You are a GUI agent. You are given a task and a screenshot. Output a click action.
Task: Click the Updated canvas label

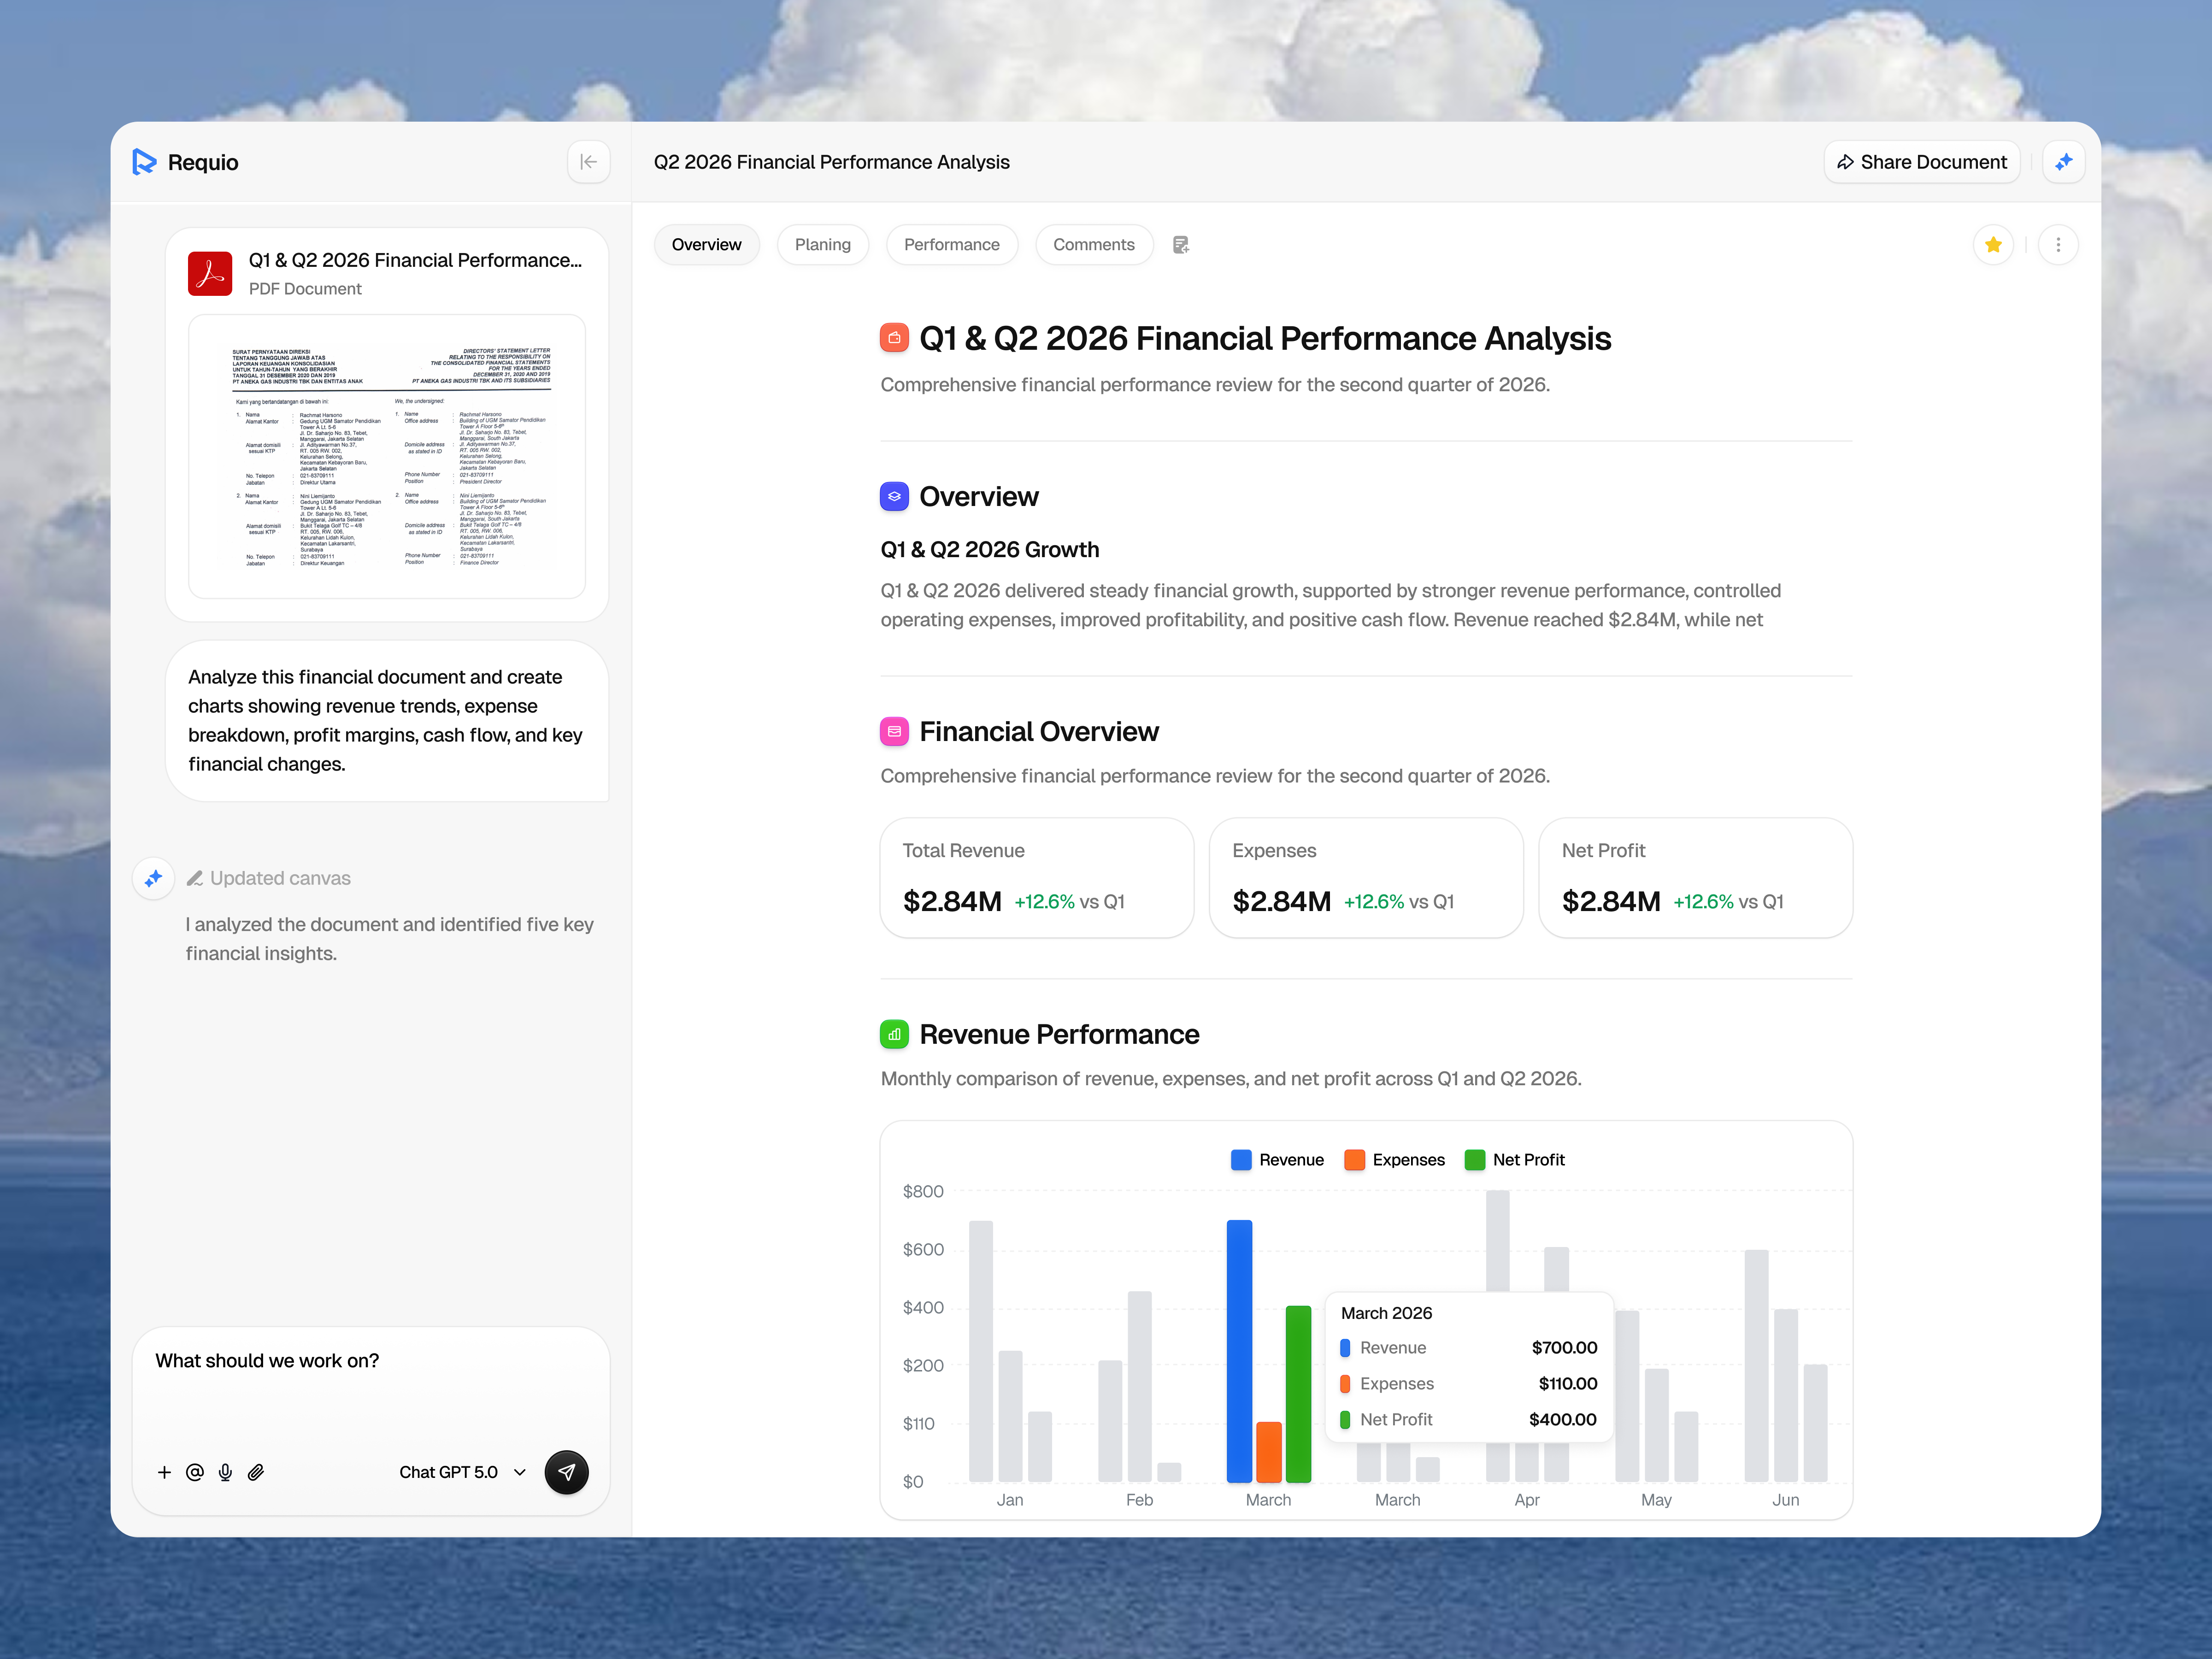point(280,878)
